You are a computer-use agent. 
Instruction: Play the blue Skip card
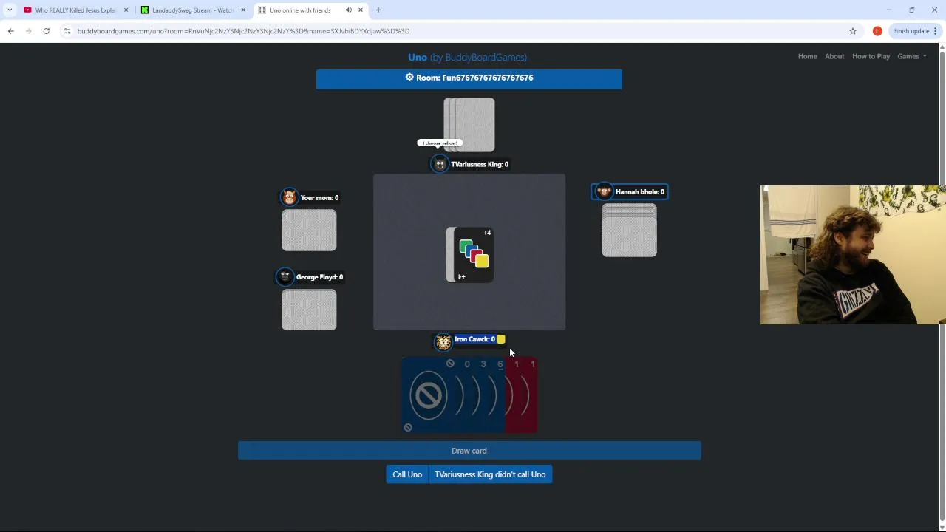coord(427,395)
